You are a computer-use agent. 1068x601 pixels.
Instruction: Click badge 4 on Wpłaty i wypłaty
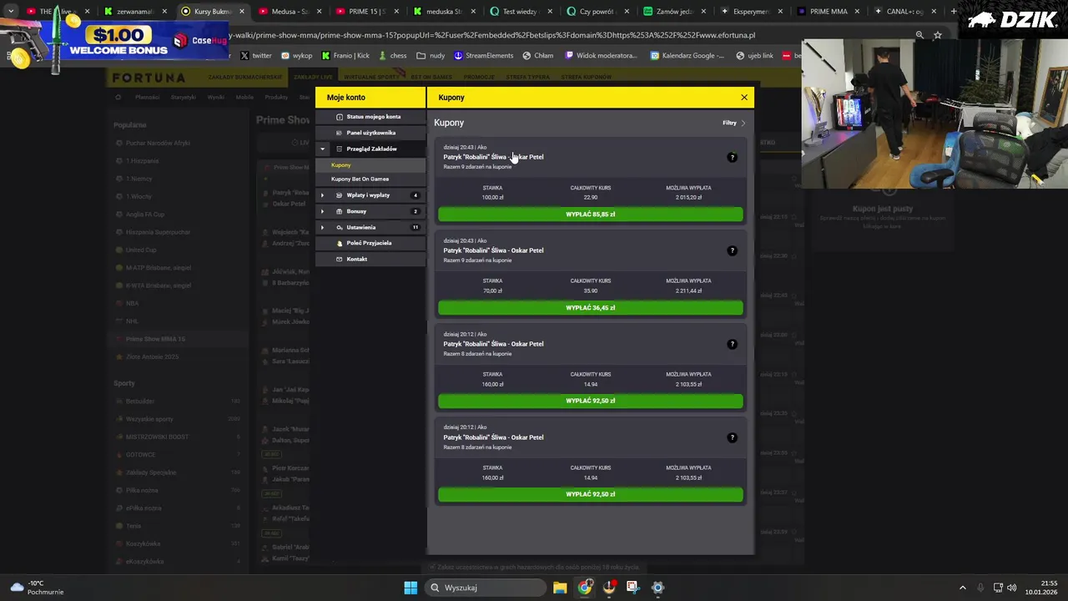coord(416,195)
